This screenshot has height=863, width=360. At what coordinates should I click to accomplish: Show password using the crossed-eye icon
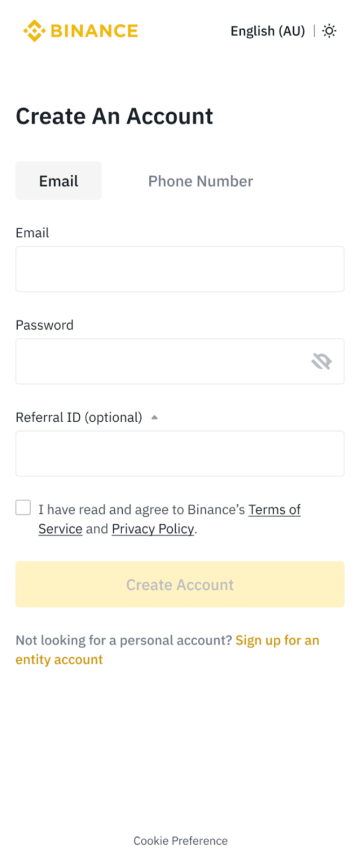pos(321,361)
